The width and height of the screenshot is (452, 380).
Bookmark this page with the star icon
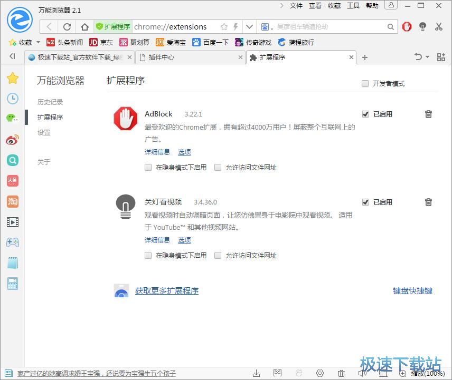click(224, 27)
